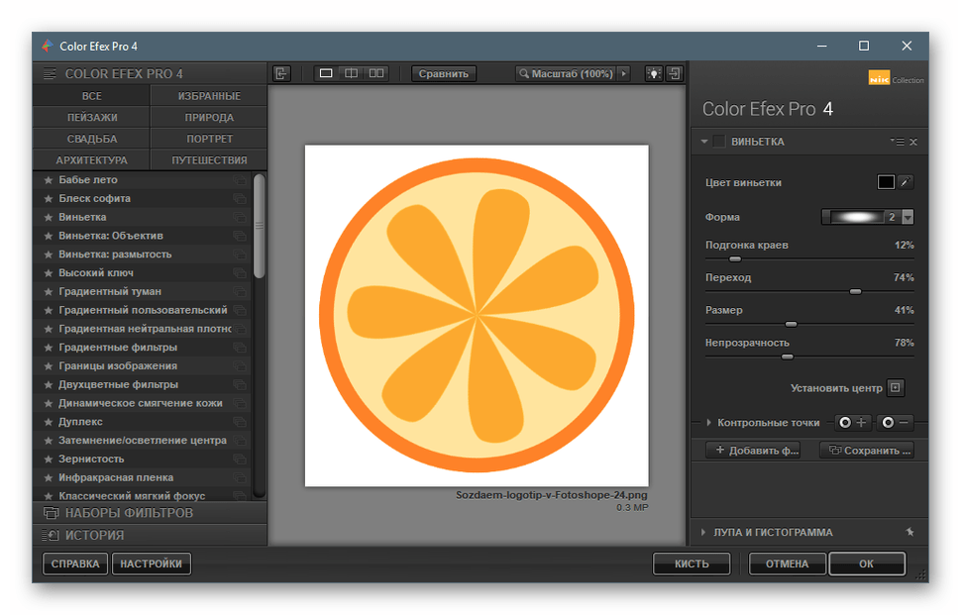Open presets icon for Дуплекс
The image size is (961, 615).
point(240,422)
